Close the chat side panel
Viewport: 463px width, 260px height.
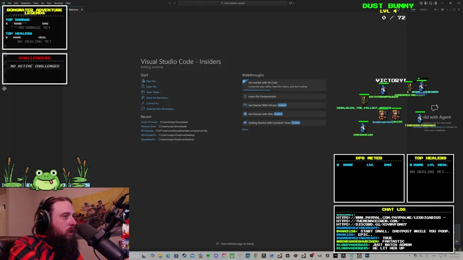(x=459, y=9)
